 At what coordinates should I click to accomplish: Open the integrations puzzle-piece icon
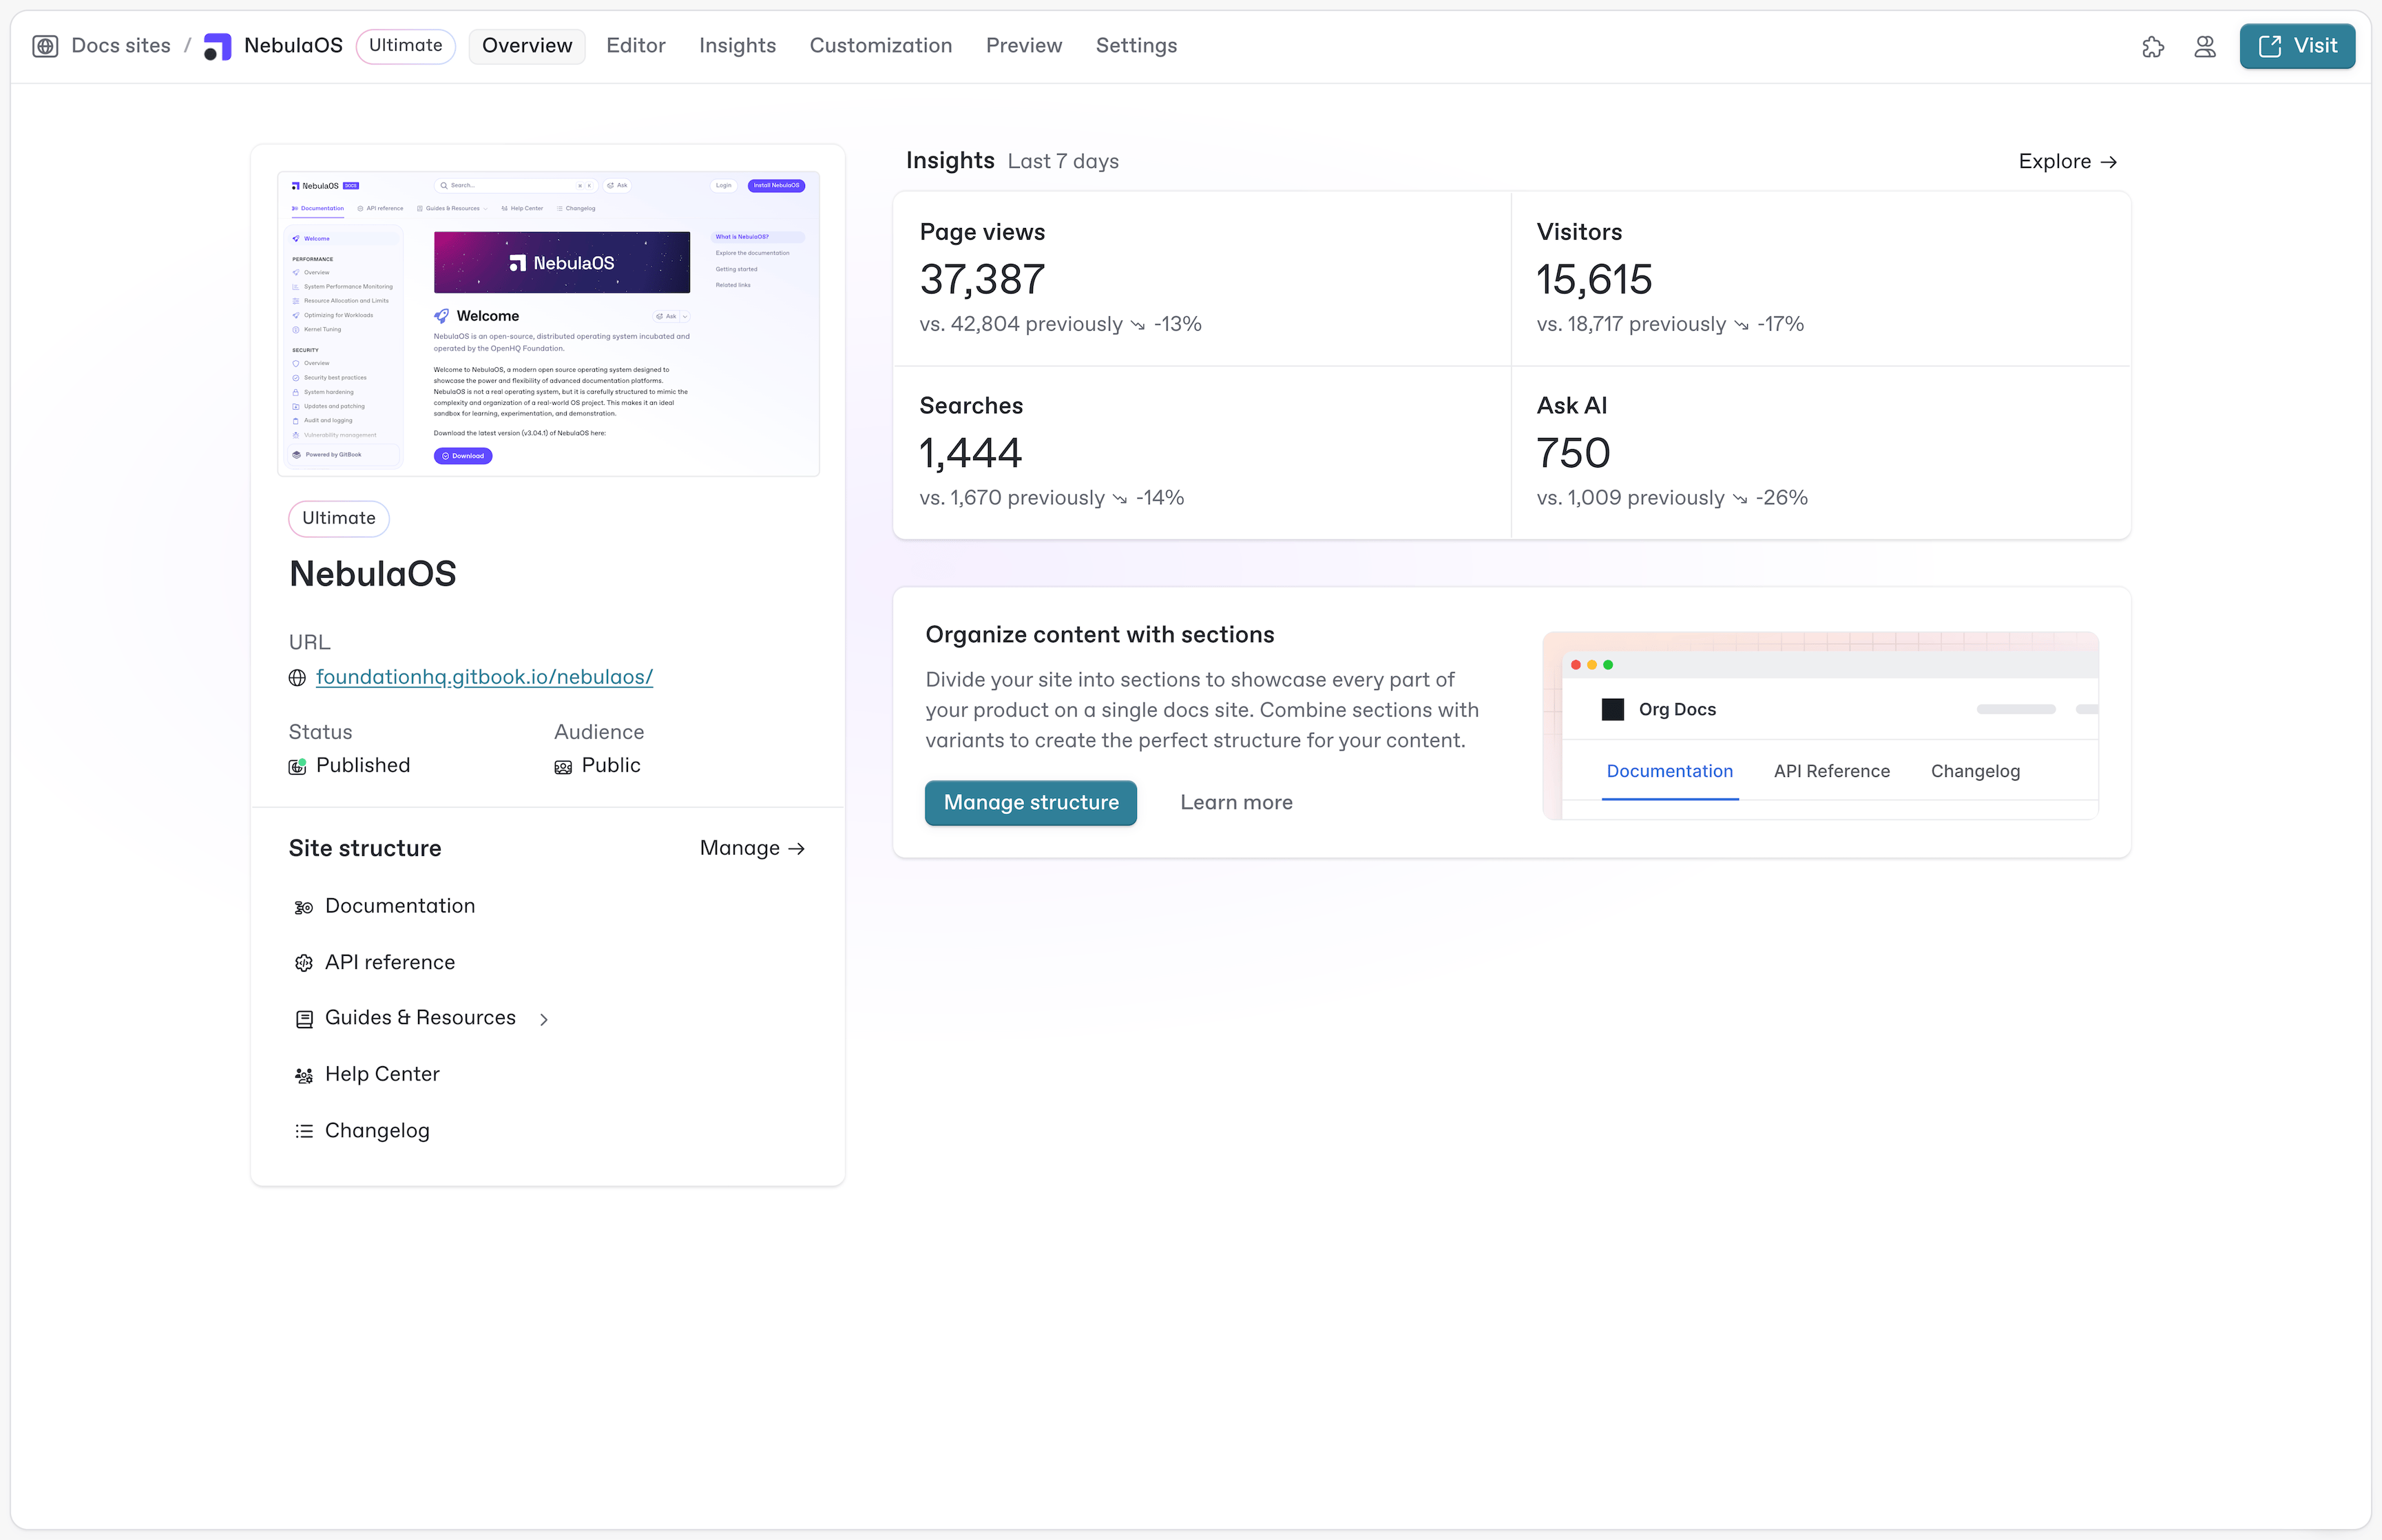click(x=2154, y=46)
